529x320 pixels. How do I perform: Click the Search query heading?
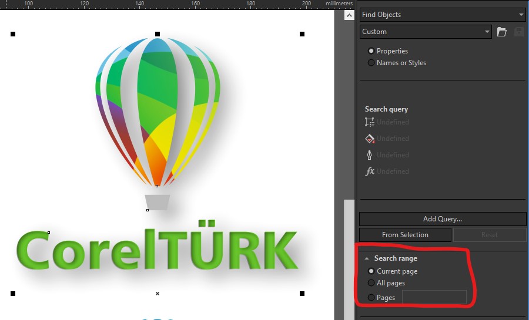tap(386, 109)
